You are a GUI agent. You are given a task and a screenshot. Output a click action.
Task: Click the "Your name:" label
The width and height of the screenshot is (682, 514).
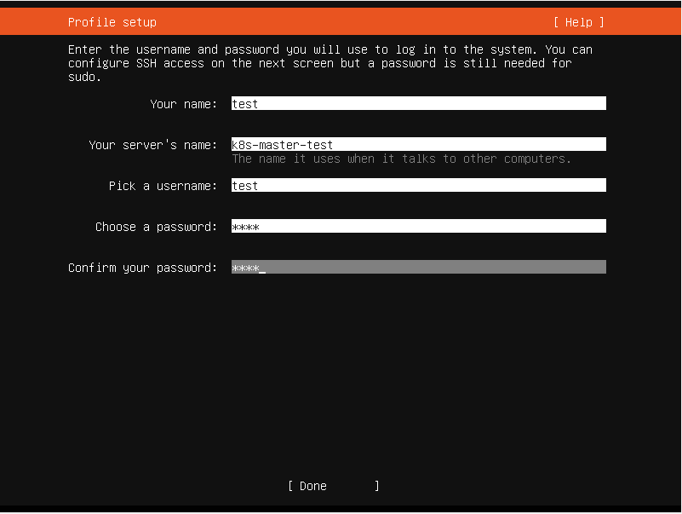point(183,104)
